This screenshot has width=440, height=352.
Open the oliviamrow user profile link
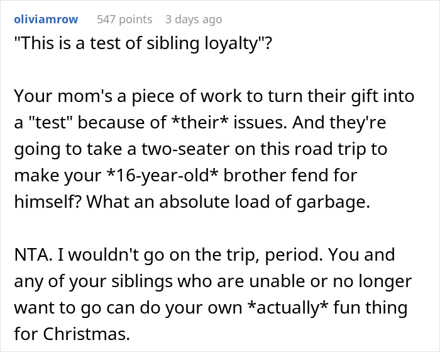tap(46, 20)
